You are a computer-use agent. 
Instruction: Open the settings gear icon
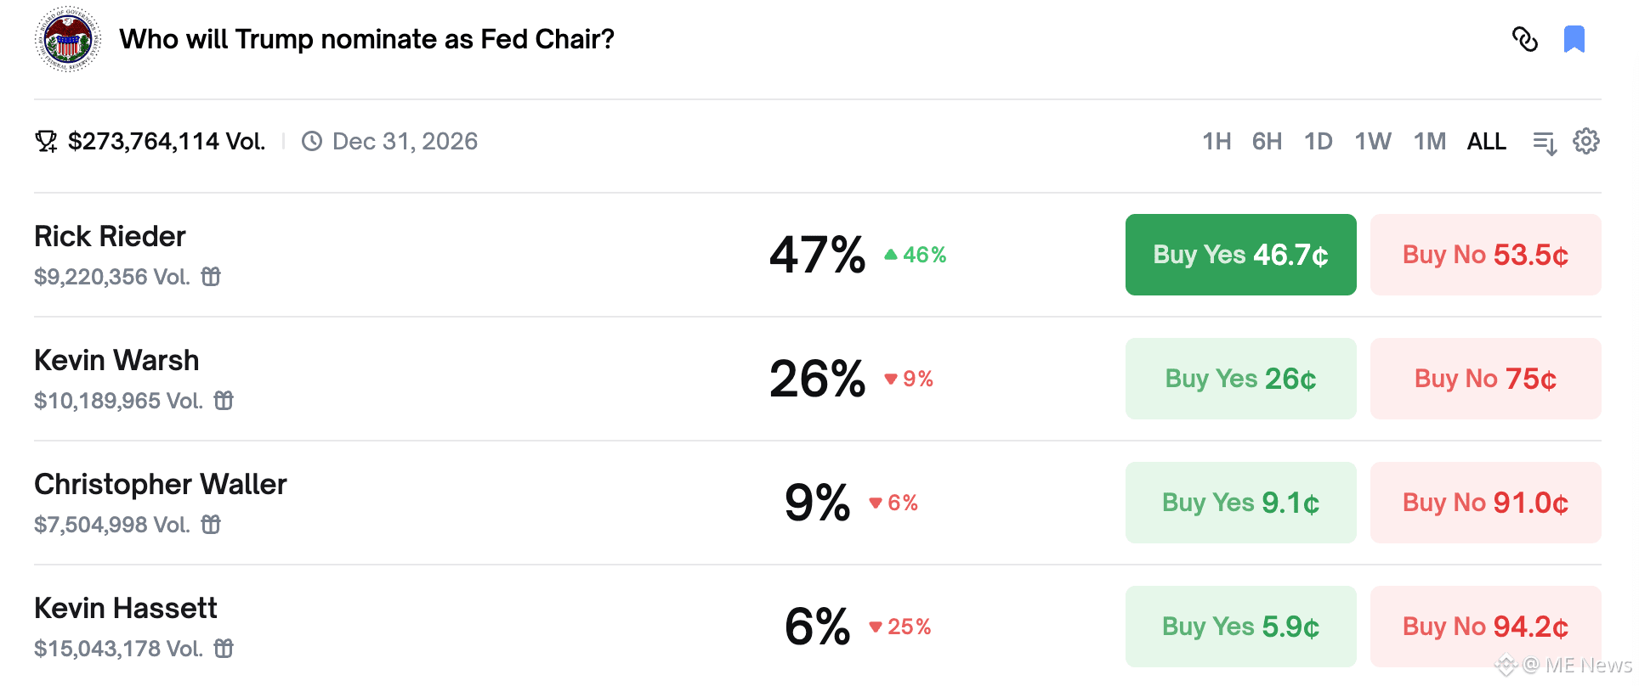click(x=1586, y=141)
